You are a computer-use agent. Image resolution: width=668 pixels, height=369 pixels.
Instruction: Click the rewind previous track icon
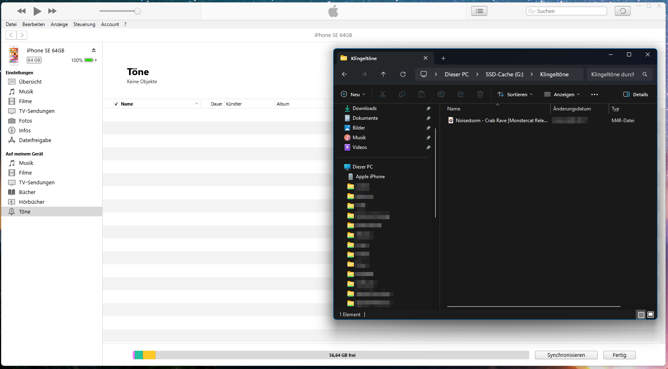pyautogui.click(x=22, y=11)
